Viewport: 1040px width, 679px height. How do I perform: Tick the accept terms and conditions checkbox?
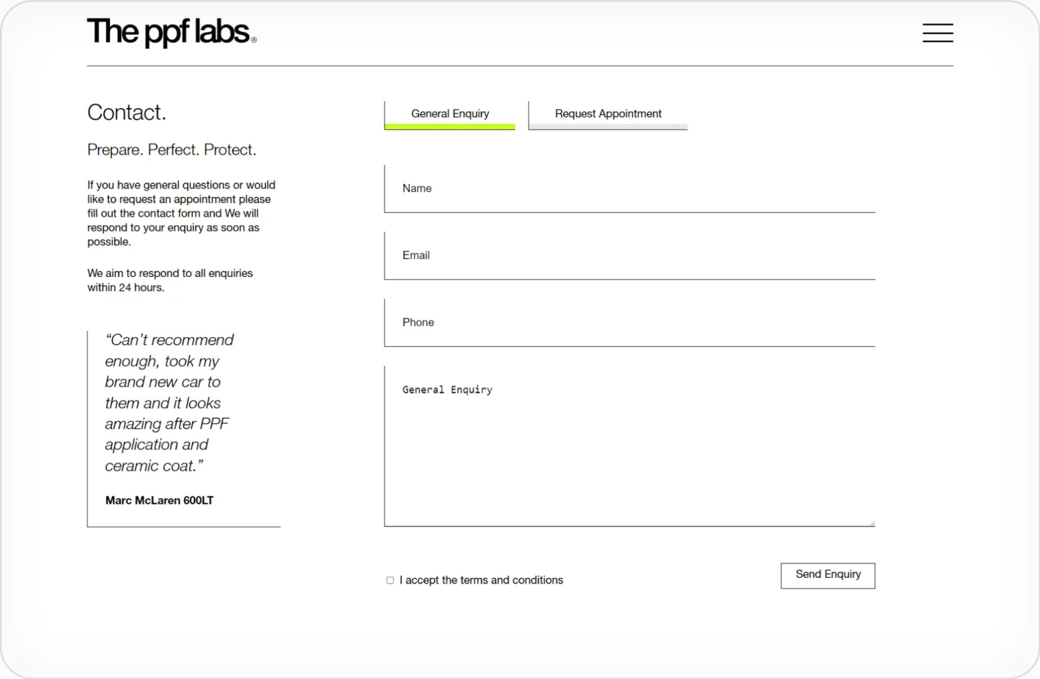(x=390, y=580)
